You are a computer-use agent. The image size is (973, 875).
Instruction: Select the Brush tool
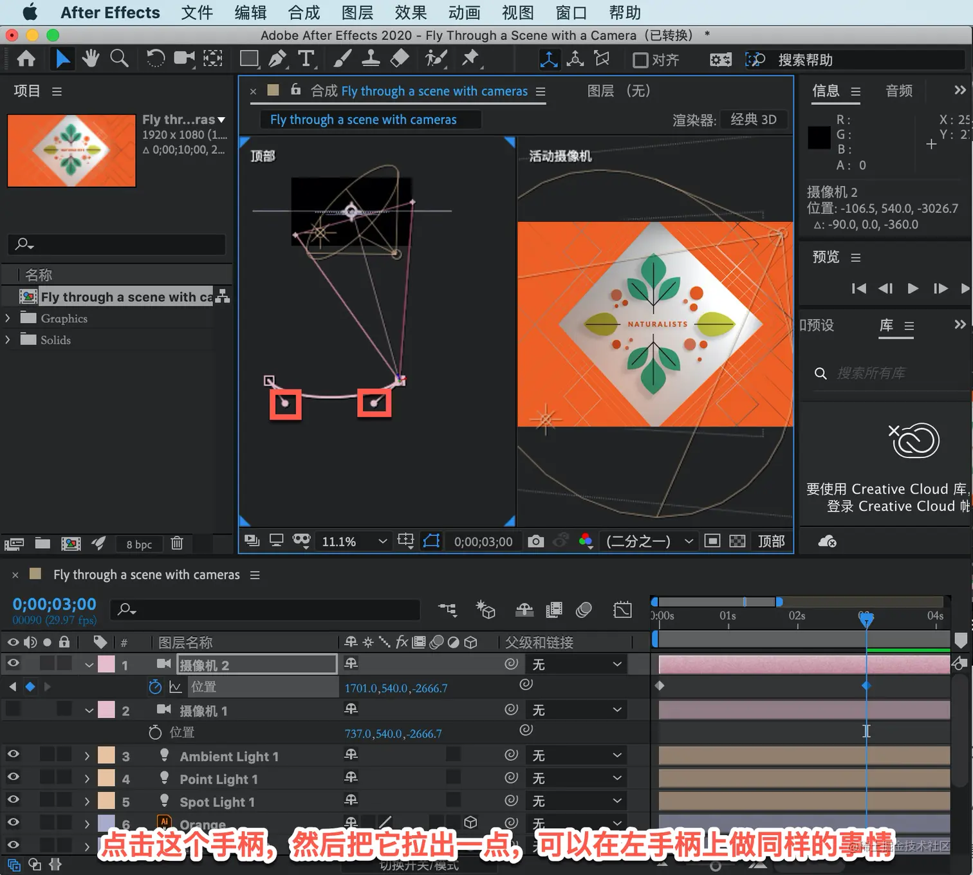point(342,59)
